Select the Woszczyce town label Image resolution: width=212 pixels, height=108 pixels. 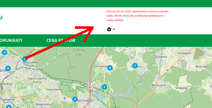(158, 85)
